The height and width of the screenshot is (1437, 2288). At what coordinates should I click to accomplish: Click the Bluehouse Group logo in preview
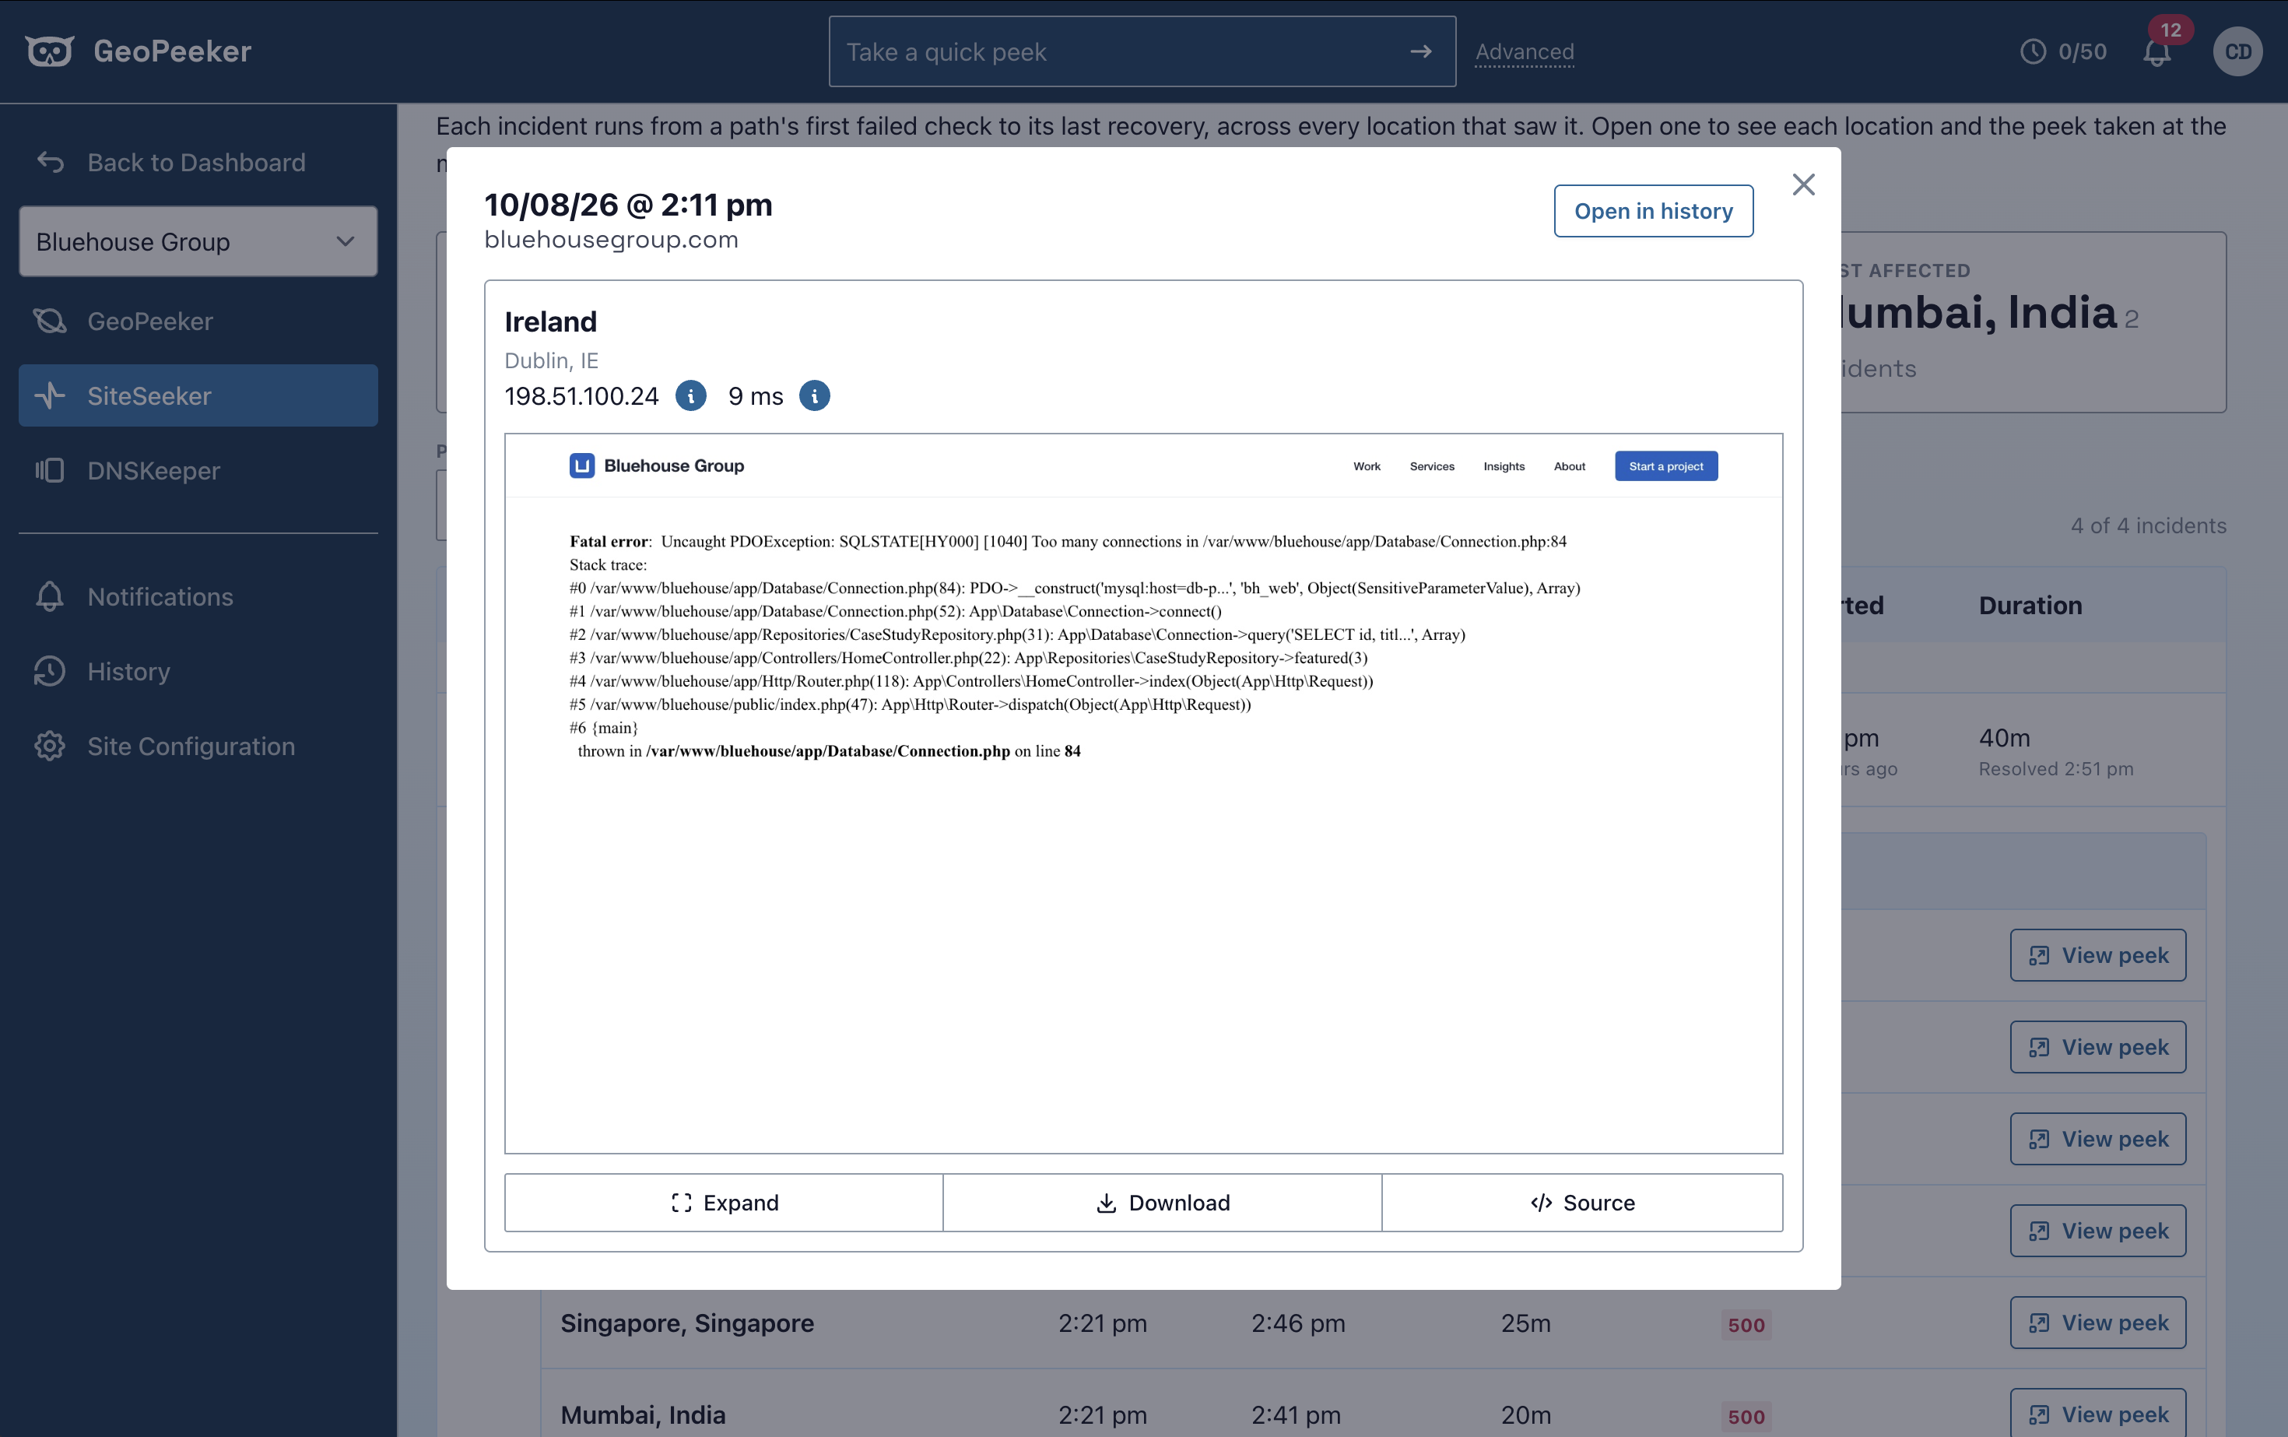(657, 466)
